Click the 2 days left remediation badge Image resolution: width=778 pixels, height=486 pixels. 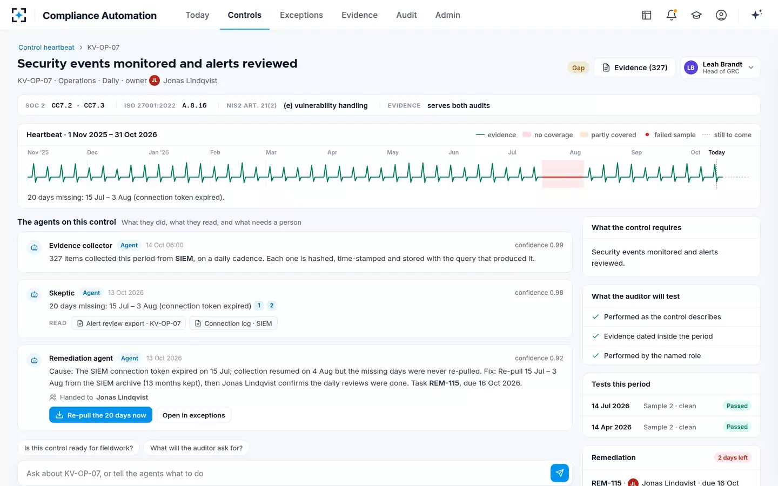pos(733,457)
